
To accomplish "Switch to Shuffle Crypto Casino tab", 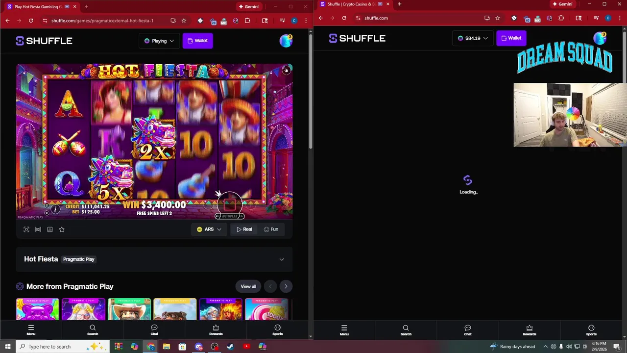I will pos(355,4).
